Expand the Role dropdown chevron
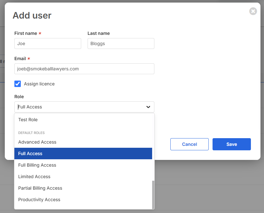Image resolution: width=264 pixels, height=213 pixels. click(148, 107)
